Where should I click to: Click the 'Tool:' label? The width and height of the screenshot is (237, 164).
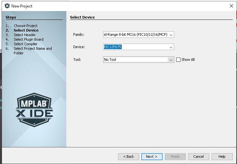77,60
